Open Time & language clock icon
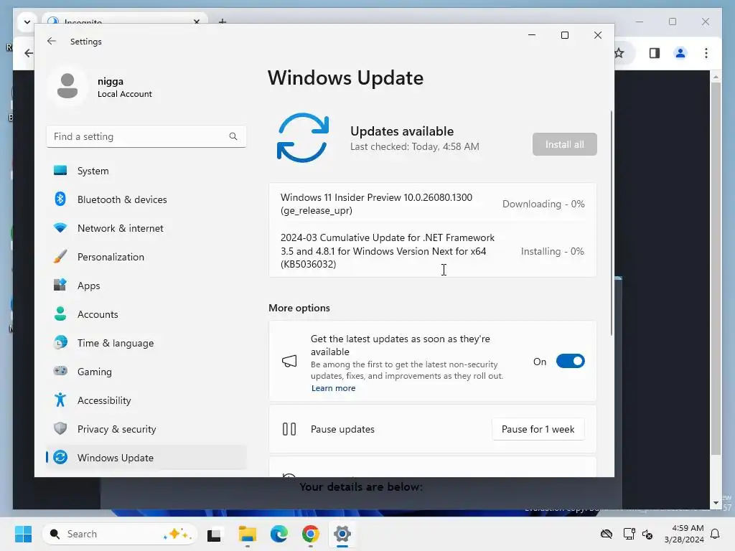This screenshot has height=551, width=735. click(x=60, y=342)
